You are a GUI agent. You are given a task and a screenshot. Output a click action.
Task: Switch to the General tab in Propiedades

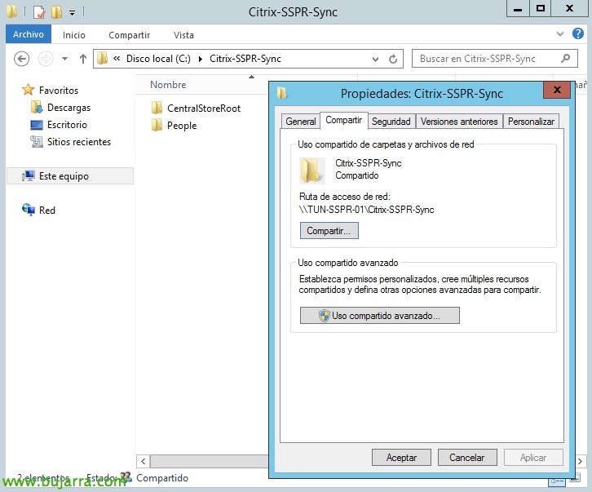pyautogui.click(x=301, y=122)
